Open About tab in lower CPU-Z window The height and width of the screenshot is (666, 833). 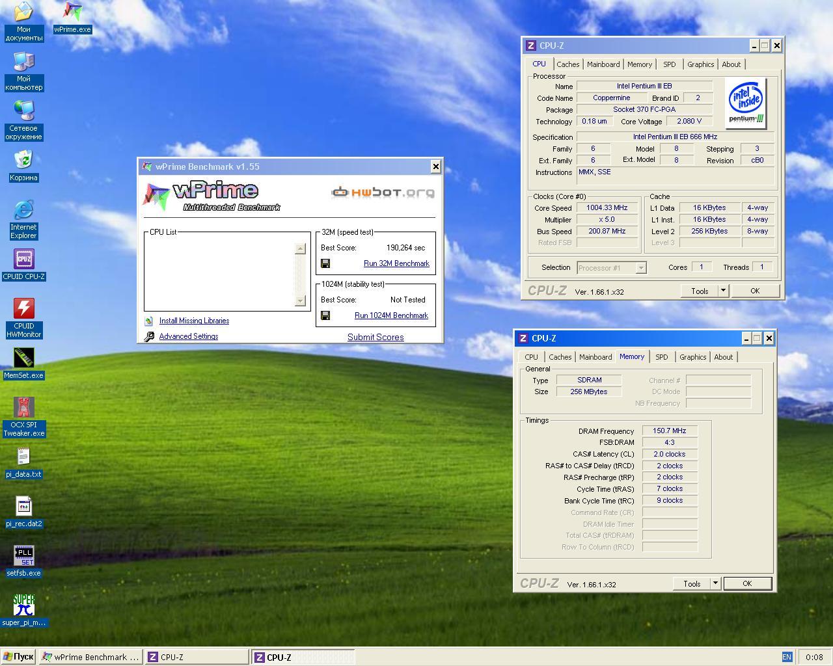[x=723, y=357]
